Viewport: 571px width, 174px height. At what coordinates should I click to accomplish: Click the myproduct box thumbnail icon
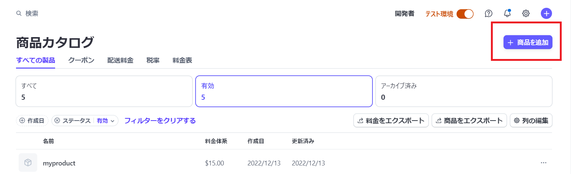tap(28, 163)
